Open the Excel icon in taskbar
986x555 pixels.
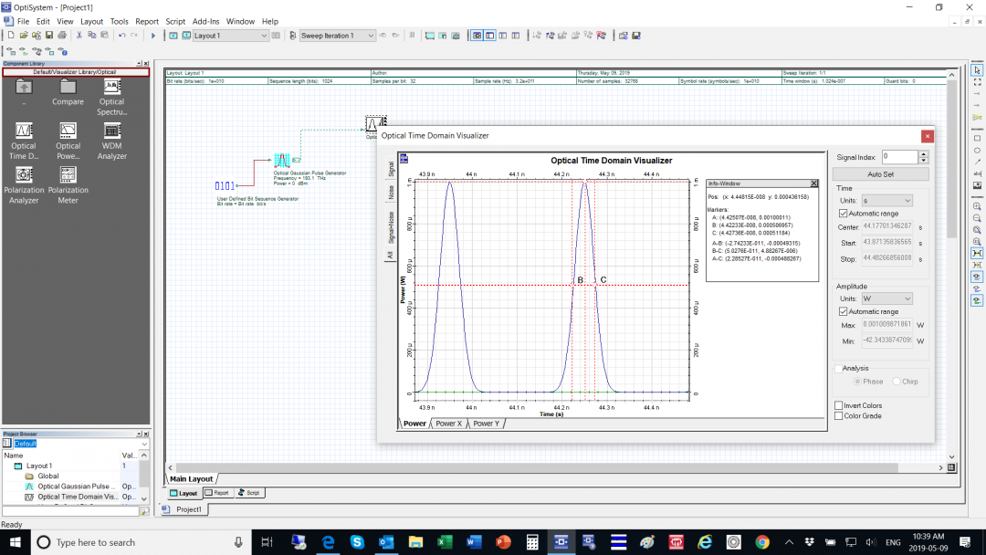coord(445,542)
